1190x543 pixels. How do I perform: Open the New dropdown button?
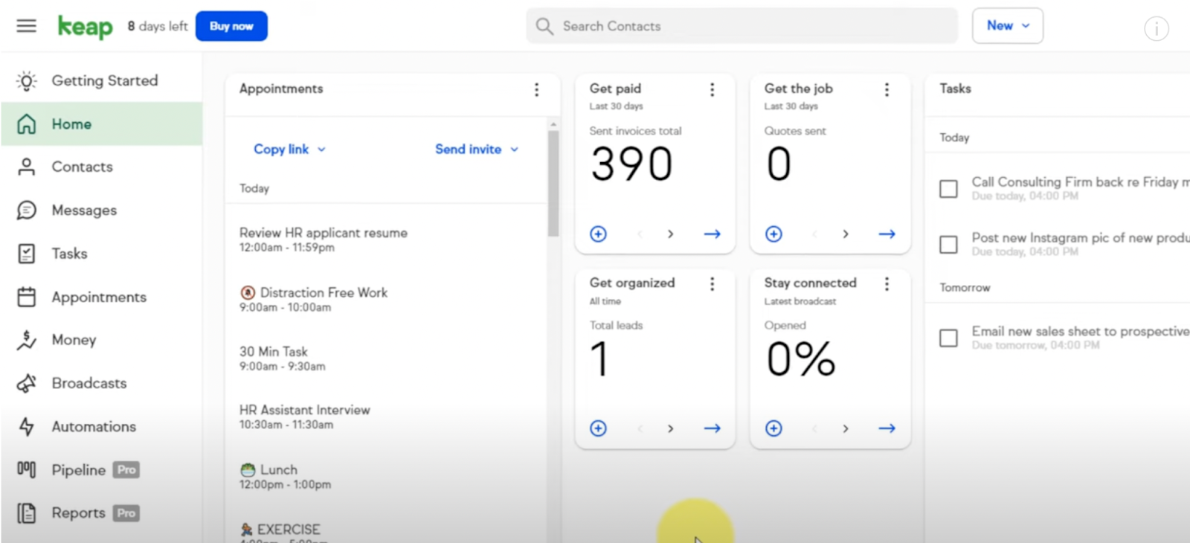(x=1007, y=26)
